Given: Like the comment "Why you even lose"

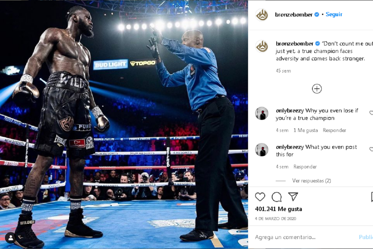Looking at the screenshot, I should pyautogui.click(x=371, y=113).
